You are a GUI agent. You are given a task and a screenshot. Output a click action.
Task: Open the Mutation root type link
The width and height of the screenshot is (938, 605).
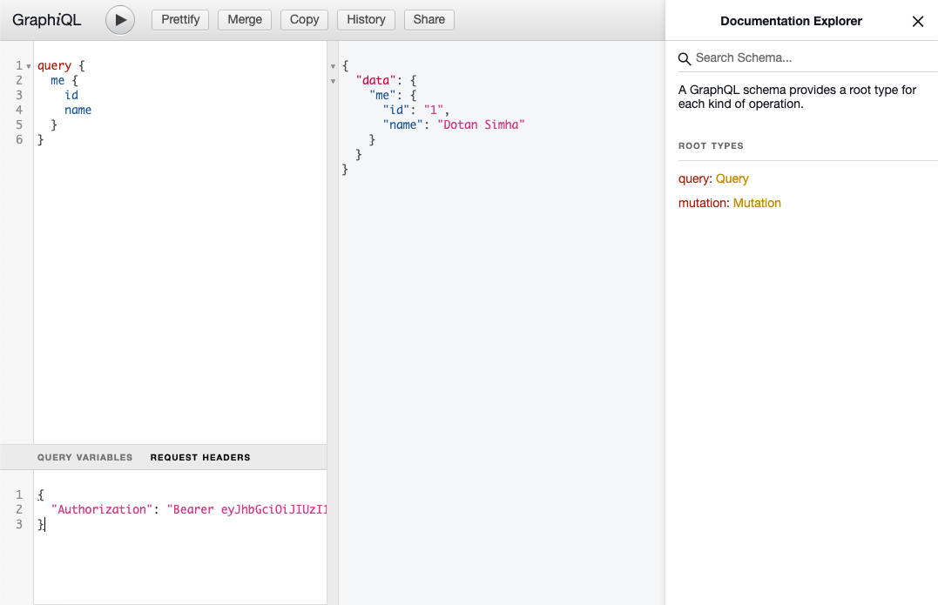(757, 203)
